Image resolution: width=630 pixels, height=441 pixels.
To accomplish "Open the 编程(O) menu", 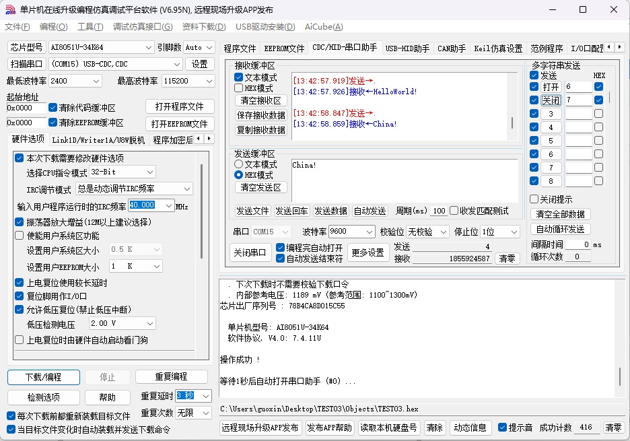I will click(x=53, y=26).
